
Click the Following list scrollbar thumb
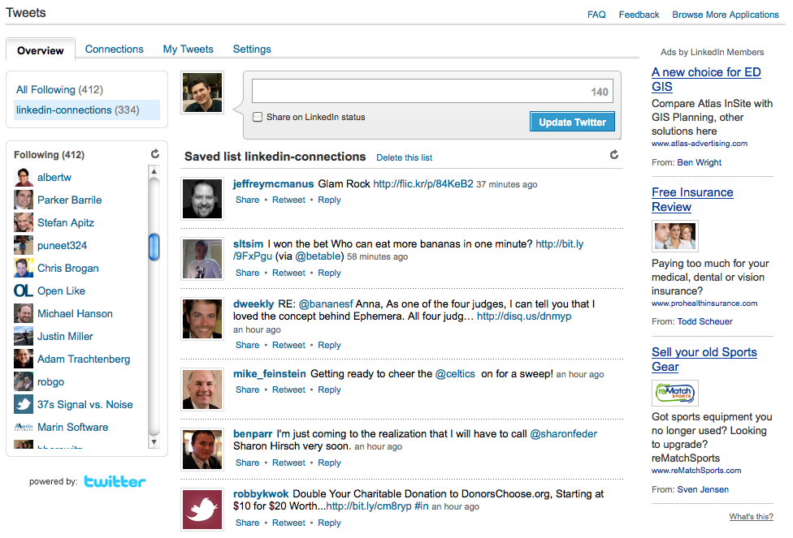(154, 247)
